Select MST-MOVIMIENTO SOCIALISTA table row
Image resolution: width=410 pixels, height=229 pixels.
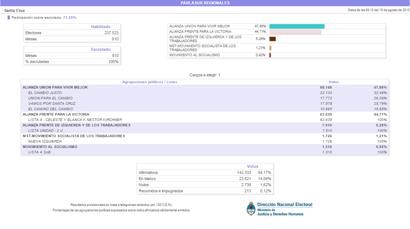[x=205, y=136]
